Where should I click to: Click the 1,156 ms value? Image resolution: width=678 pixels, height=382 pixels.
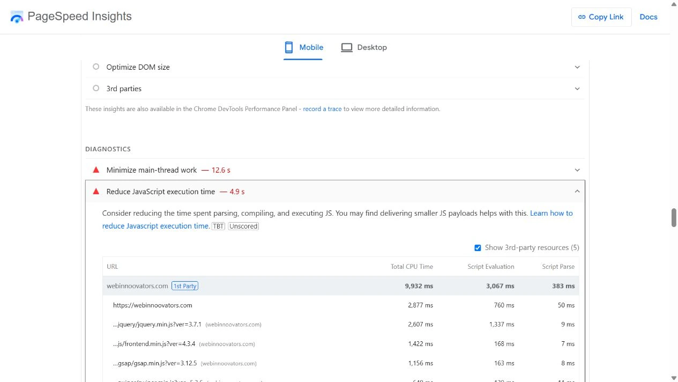click(420, 363)
